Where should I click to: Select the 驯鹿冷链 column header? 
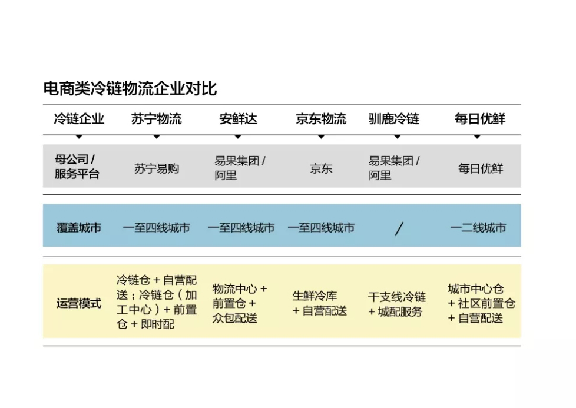394,119
